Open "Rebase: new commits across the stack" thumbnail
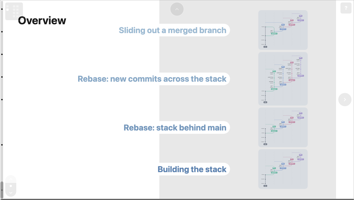Viewport: 354px width, 200px height. (283, 79)
